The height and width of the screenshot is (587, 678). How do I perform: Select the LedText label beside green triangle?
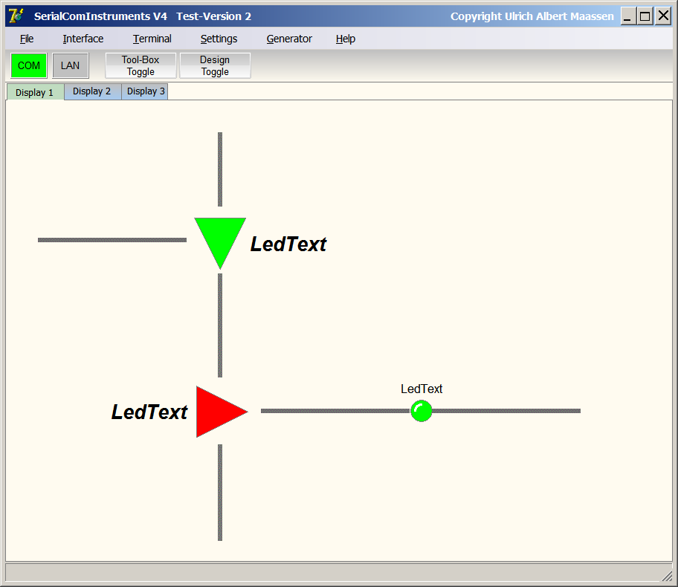(288, 244)
